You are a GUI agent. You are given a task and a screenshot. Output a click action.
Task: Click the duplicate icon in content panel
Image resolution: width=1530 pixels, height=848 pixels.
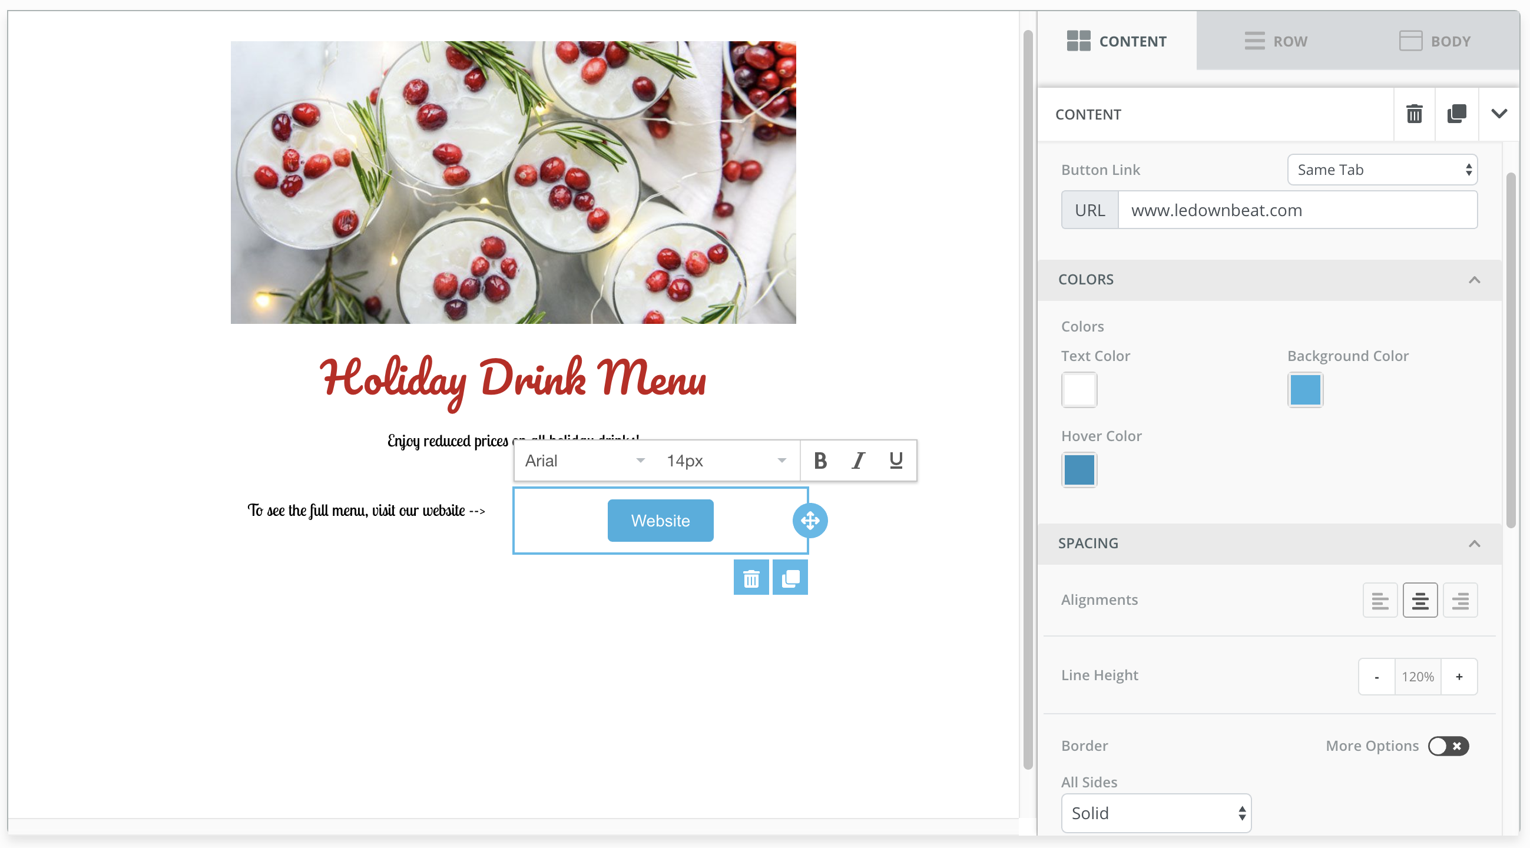(x=1457, y=114)
